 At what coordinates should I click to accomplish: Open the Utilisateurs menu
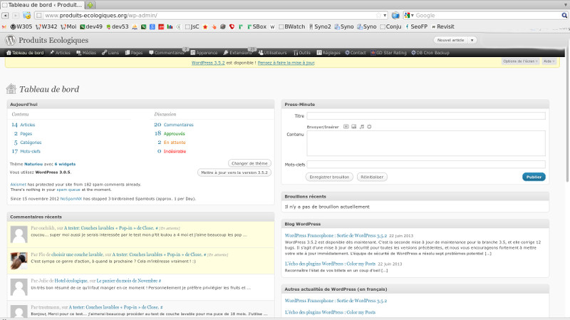(x=273, y=53)
